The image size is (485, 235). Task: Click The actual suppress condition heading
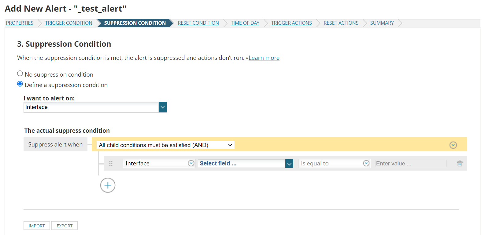click(x=67, y=131)
